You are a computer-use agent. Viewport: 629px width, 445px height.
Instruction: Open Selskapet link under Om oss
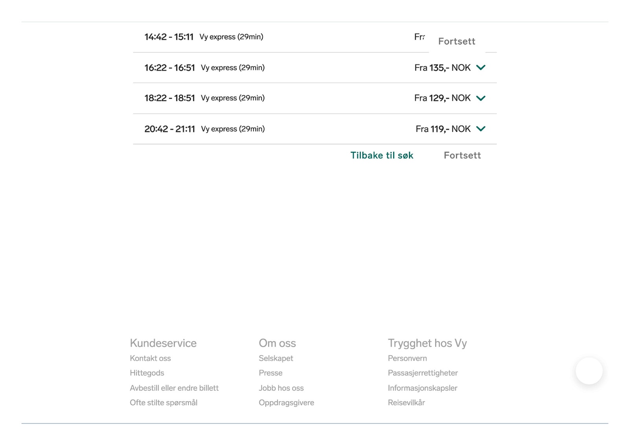pos(276,358)
